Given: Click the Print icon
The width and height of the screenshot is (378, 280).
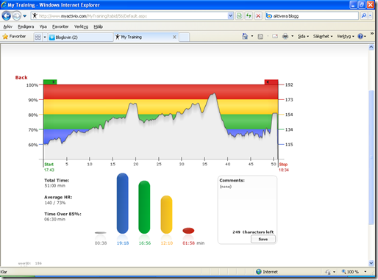Looking at the screenshot, I should coord(285,37).
